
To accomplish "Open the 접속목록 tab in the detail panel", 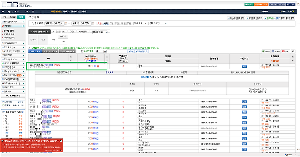I will (110, 73).
